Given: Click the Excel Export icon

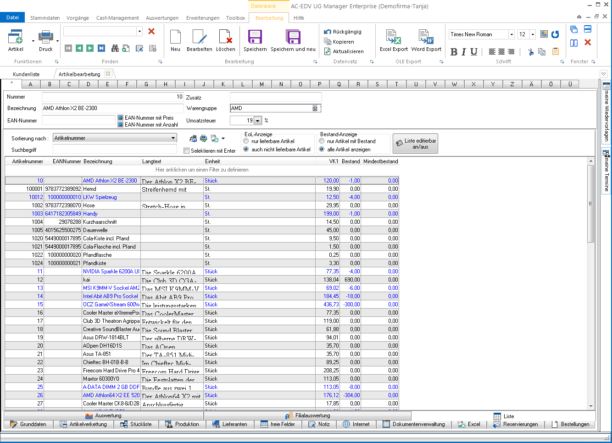Looking at the screenshot, I should click(393, 38).
